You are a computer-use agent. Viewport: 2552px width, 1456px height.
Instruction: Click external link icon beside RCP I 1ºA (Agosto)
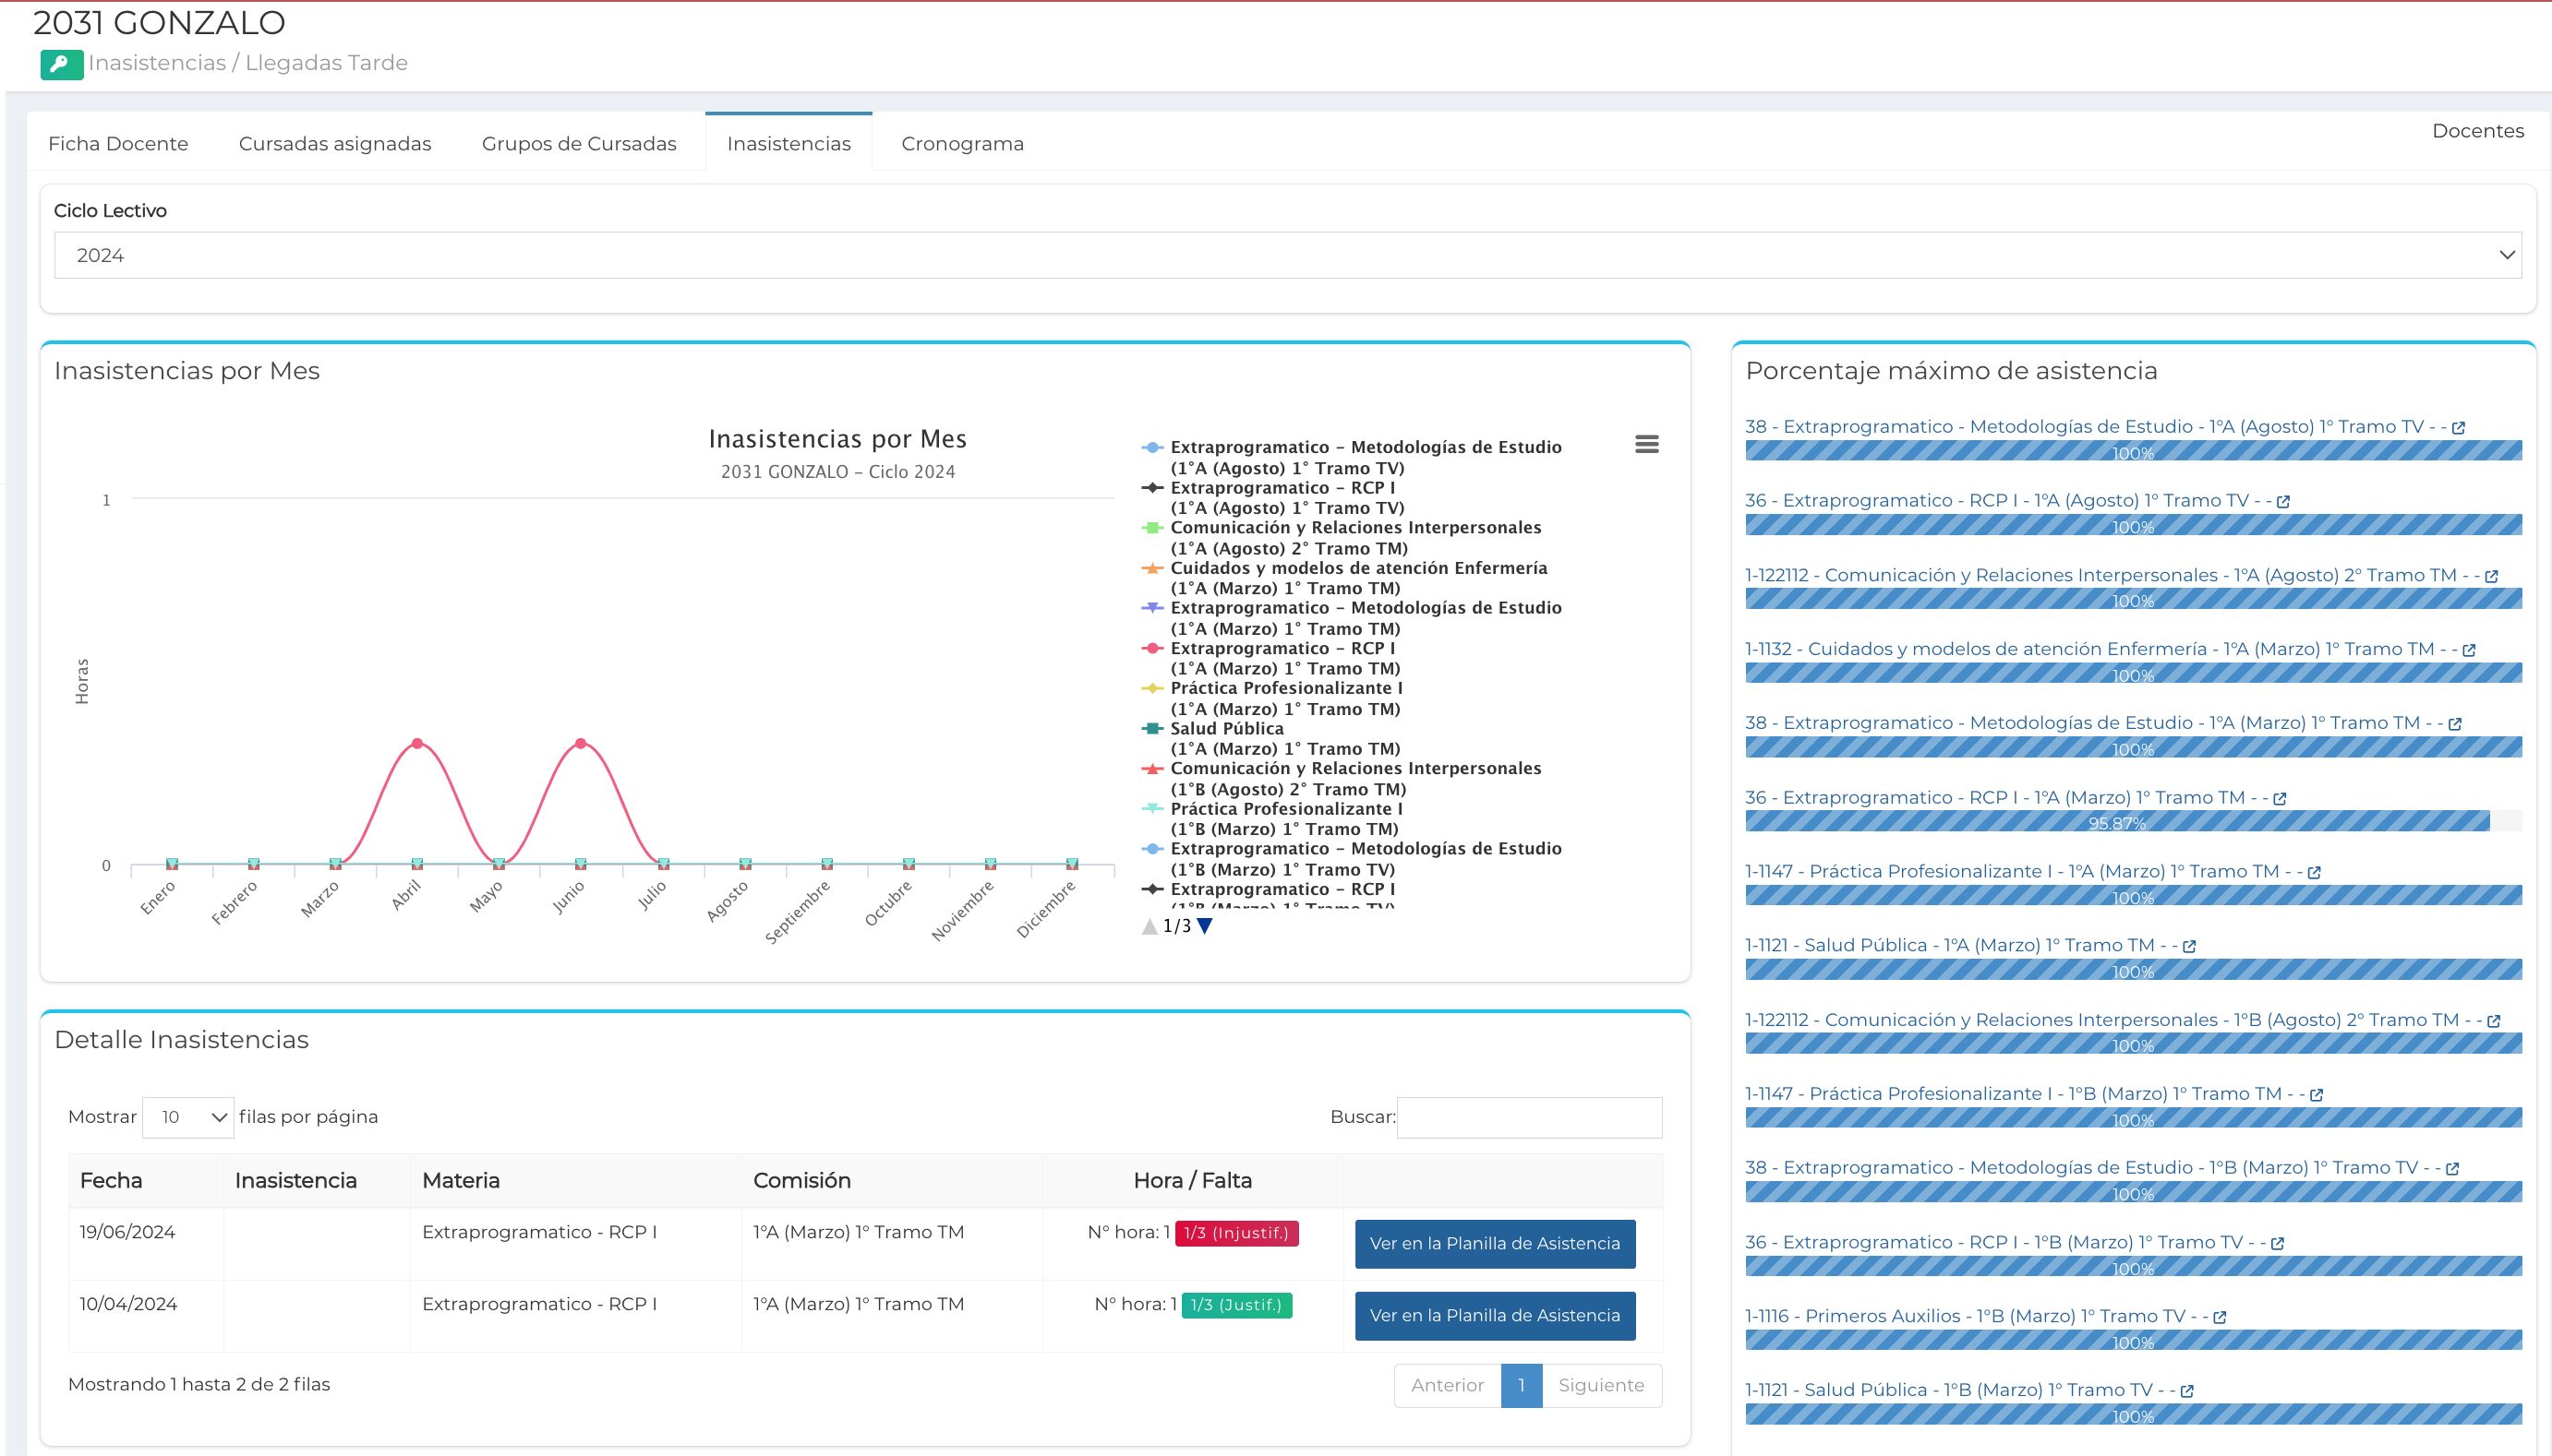click(x=2283, y=501)
